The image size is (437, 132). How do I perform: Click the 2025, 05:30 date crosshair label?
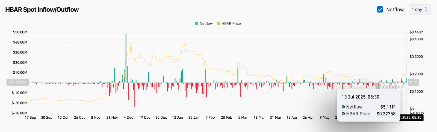coord(412,118)
